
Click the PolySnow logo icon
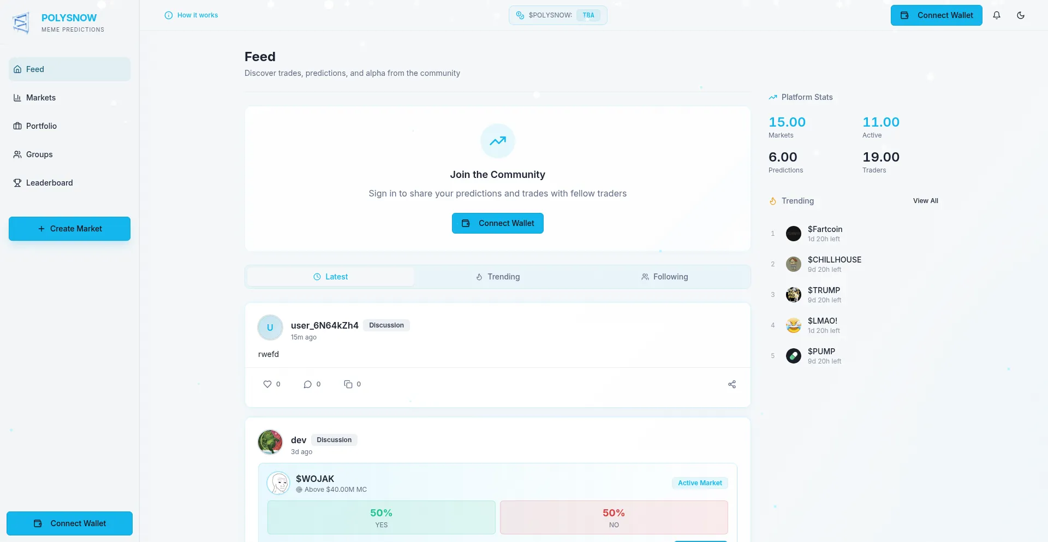pyautogui.click(x=21, y=23)
